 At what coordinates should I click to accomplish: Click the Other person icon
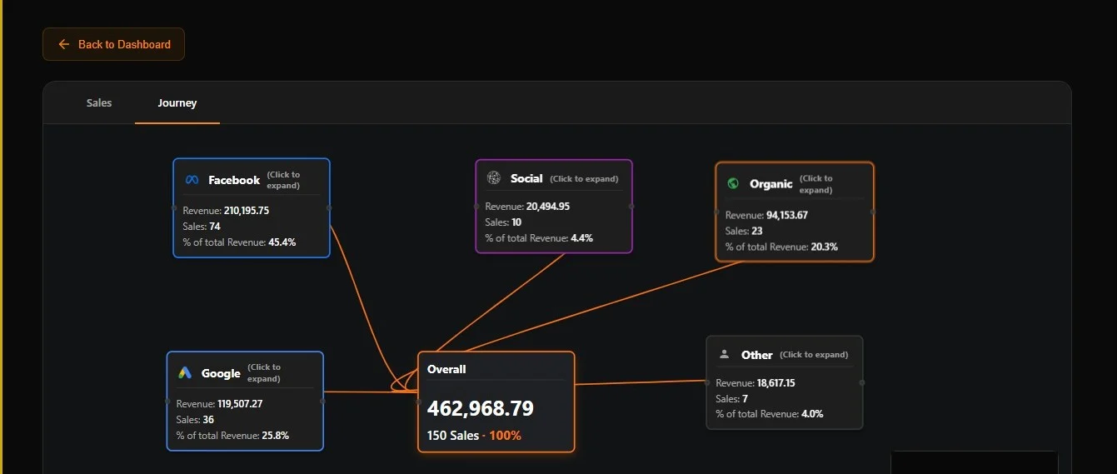coord(725,354)
